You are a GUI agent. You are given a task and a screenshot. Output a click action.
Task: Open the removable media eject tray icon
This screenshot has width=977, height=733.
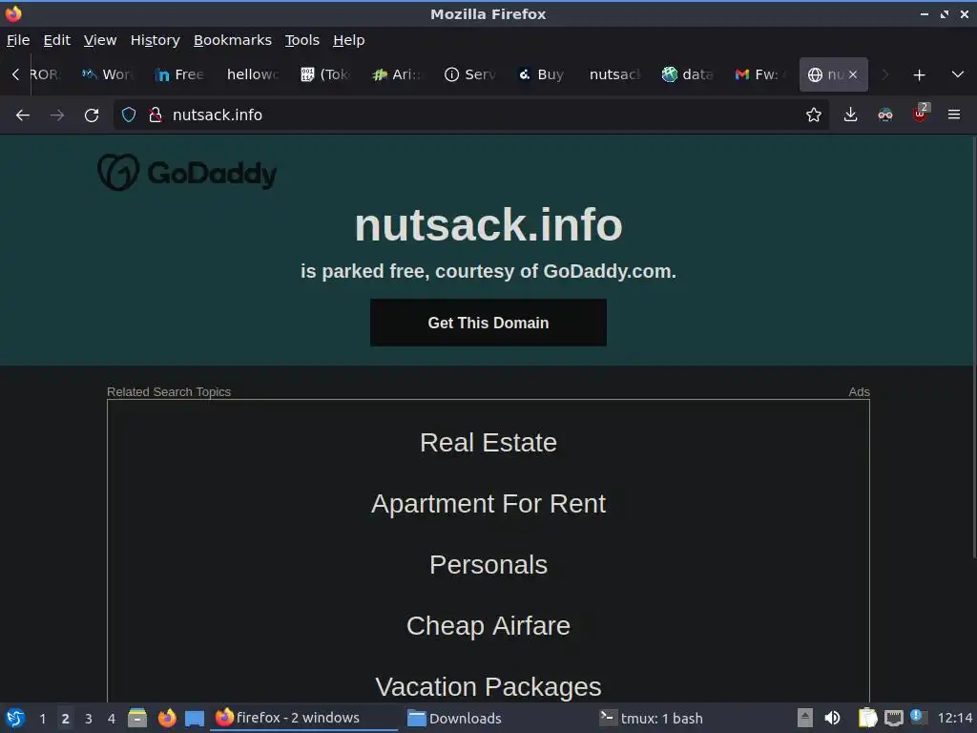point(805,718)
